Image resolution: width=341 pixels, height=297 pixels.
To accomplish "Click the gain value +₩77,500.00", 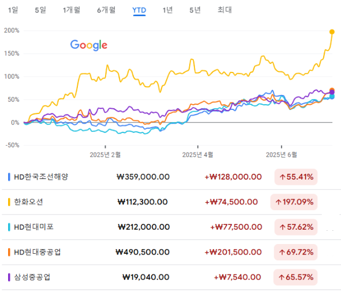I will pyautogui.click(x=236, y=227).
